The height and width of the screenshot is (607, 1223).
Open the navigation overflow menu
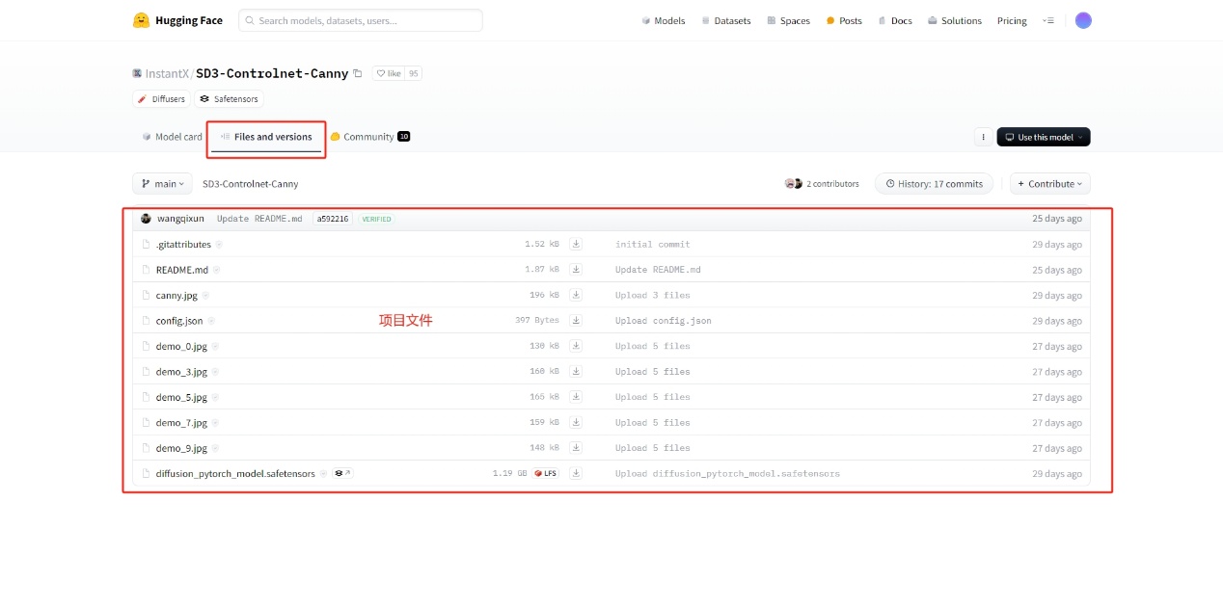(x=1048, y=20)
